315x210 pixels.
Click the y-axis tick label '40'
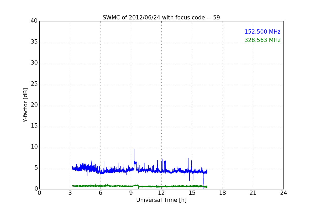click(x=34, y=21)
